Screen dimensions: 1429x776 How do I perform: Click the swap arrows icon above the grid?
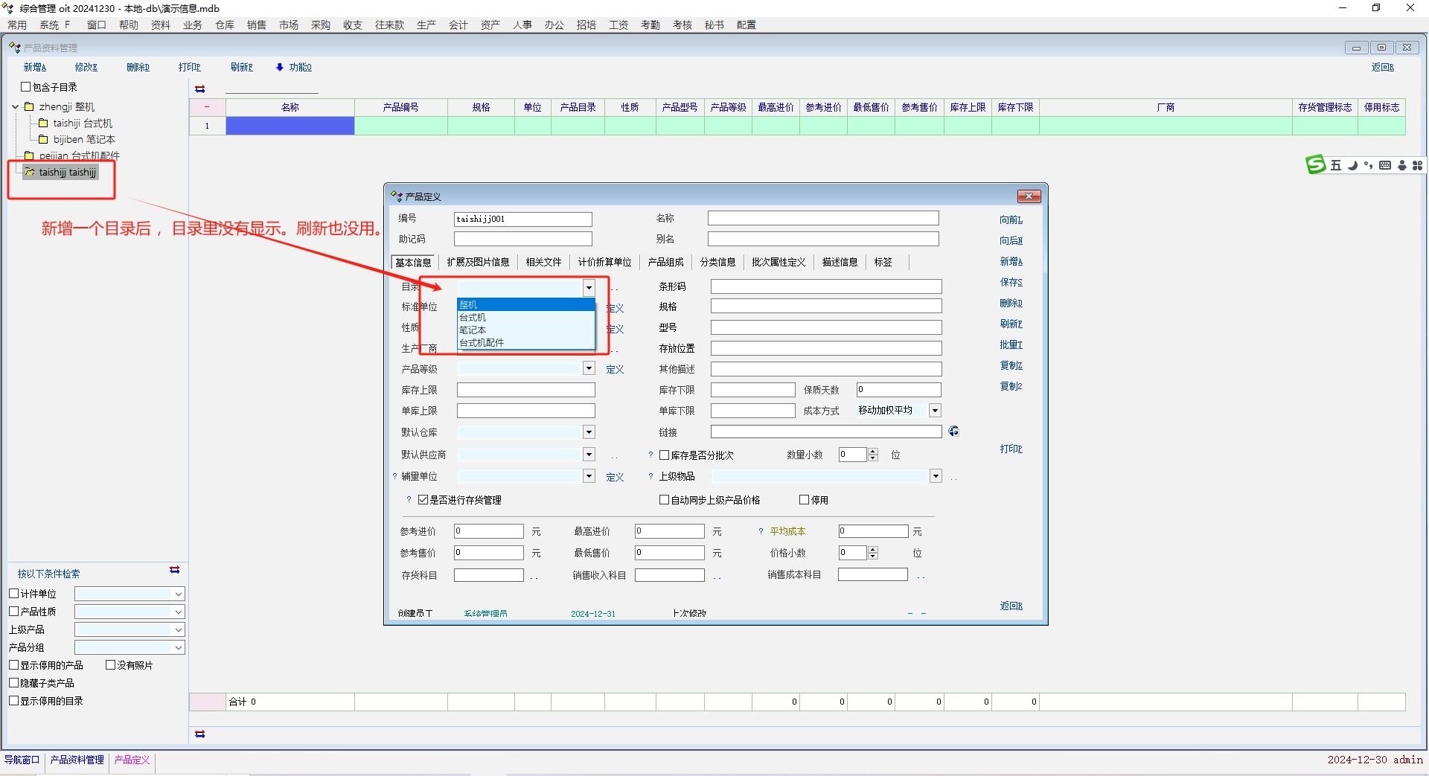tap(199, 89)
